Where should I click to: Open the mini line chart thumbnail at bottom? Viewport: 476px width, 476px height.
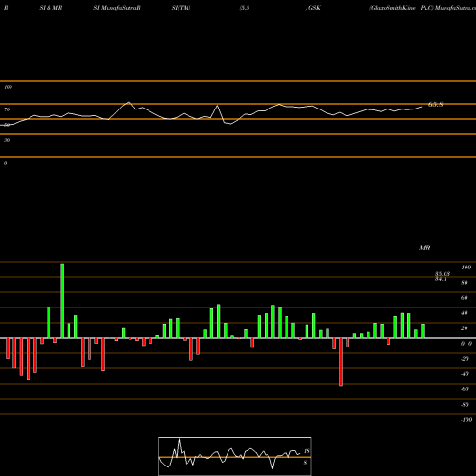point(235,456)
